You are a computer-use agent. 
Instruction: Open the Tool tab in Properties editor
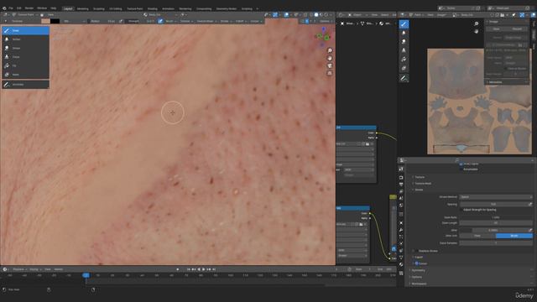401,169
